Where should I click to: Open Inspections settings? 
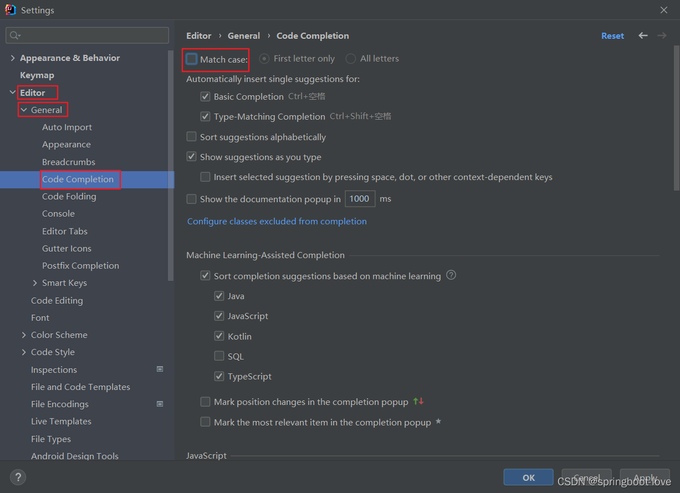click(x=54, y=369)
